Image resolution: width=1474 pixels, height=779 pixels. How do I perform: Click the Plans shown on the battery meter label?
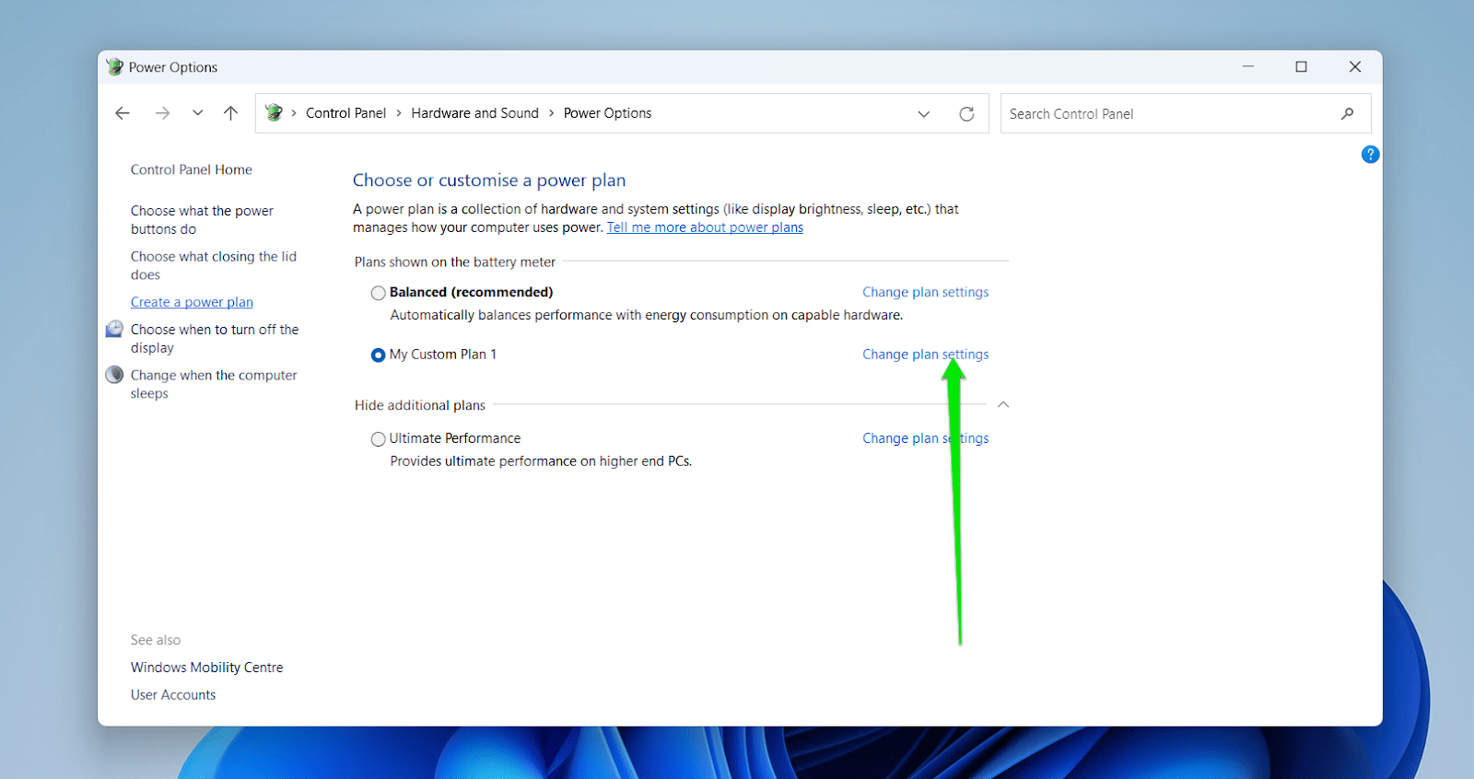tap(455, 262)
